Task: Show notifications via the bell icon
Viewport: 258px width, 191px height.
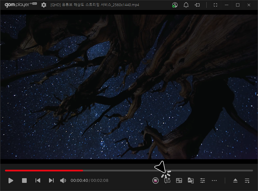Action: (x=186, y=5)
